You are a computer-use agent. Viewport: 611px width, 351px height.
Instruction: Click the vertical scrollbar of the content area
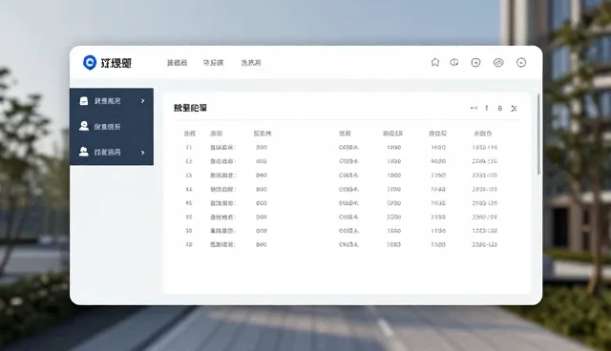tap(538, 134)
